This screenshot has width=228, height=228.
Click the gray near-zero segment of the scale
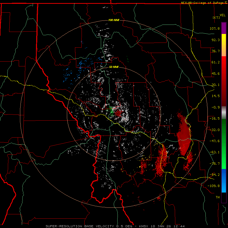coord(224,113)
